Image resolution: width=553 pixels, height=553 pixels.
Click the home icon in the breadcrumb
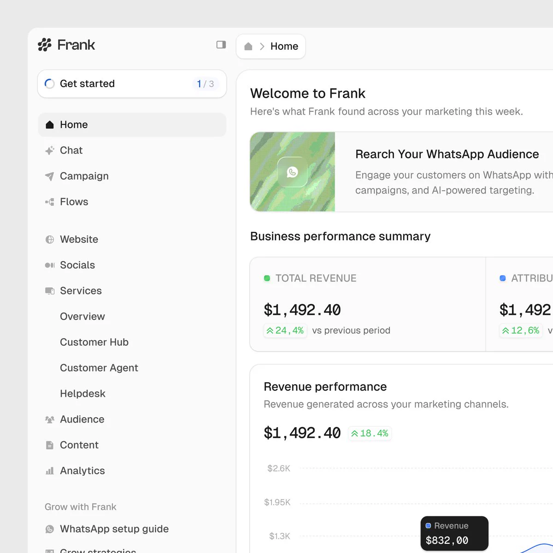(248, 47)
